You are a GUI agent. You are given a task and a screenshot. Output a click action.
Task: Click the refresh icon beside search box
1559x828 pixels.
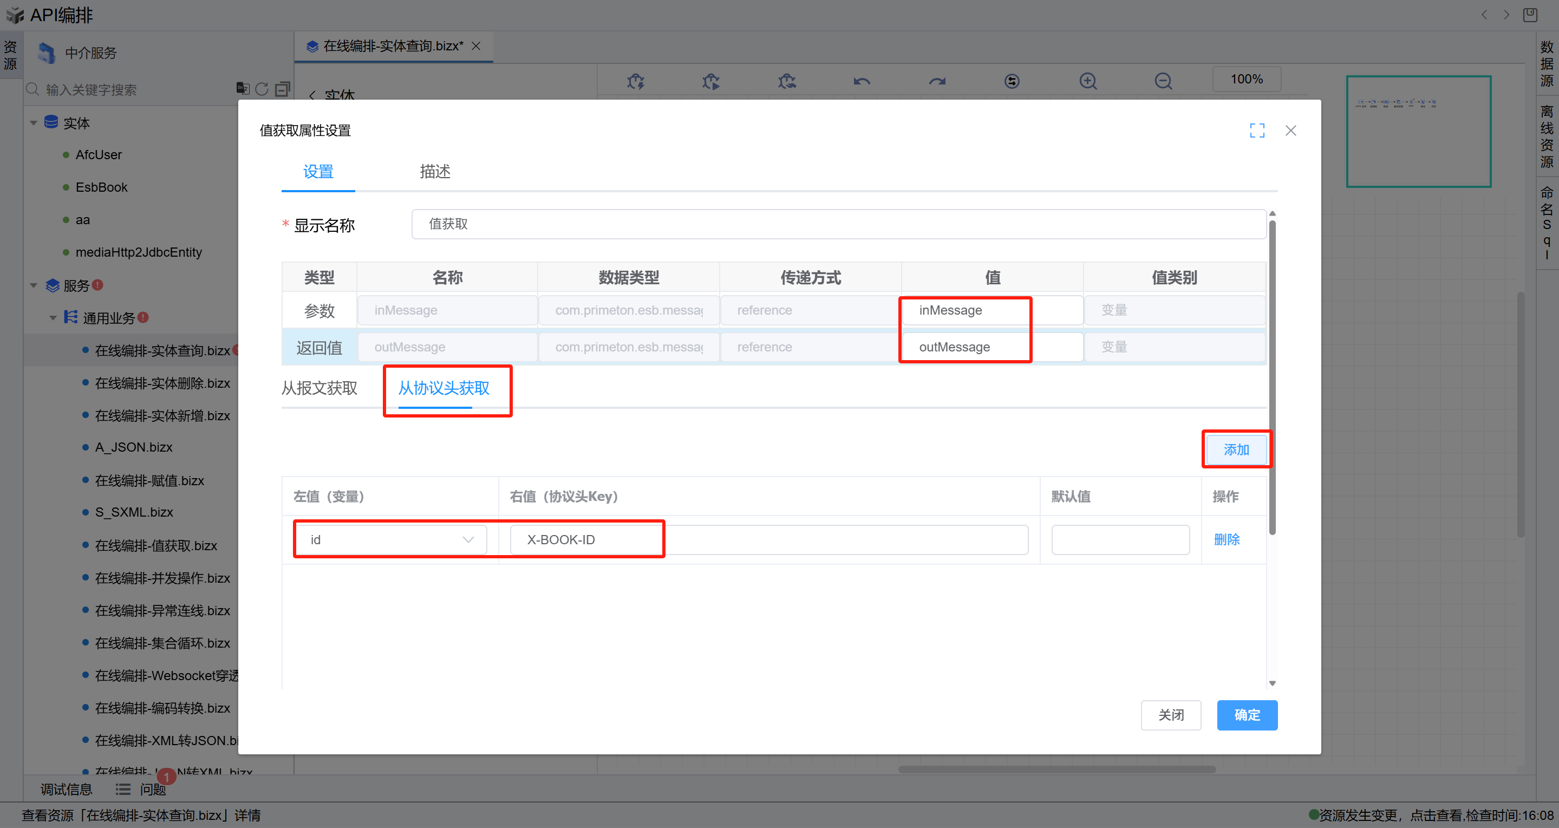coord(262,89)
